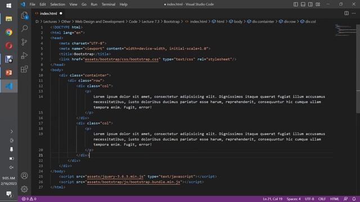Click Spaces: 4 indentation setting
This screenshot has height=202, width=360.
(x=294, y=199)
